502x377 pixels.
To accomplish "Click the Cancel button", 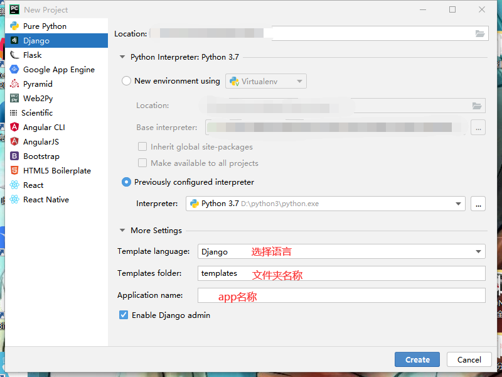I will (469, 359).
